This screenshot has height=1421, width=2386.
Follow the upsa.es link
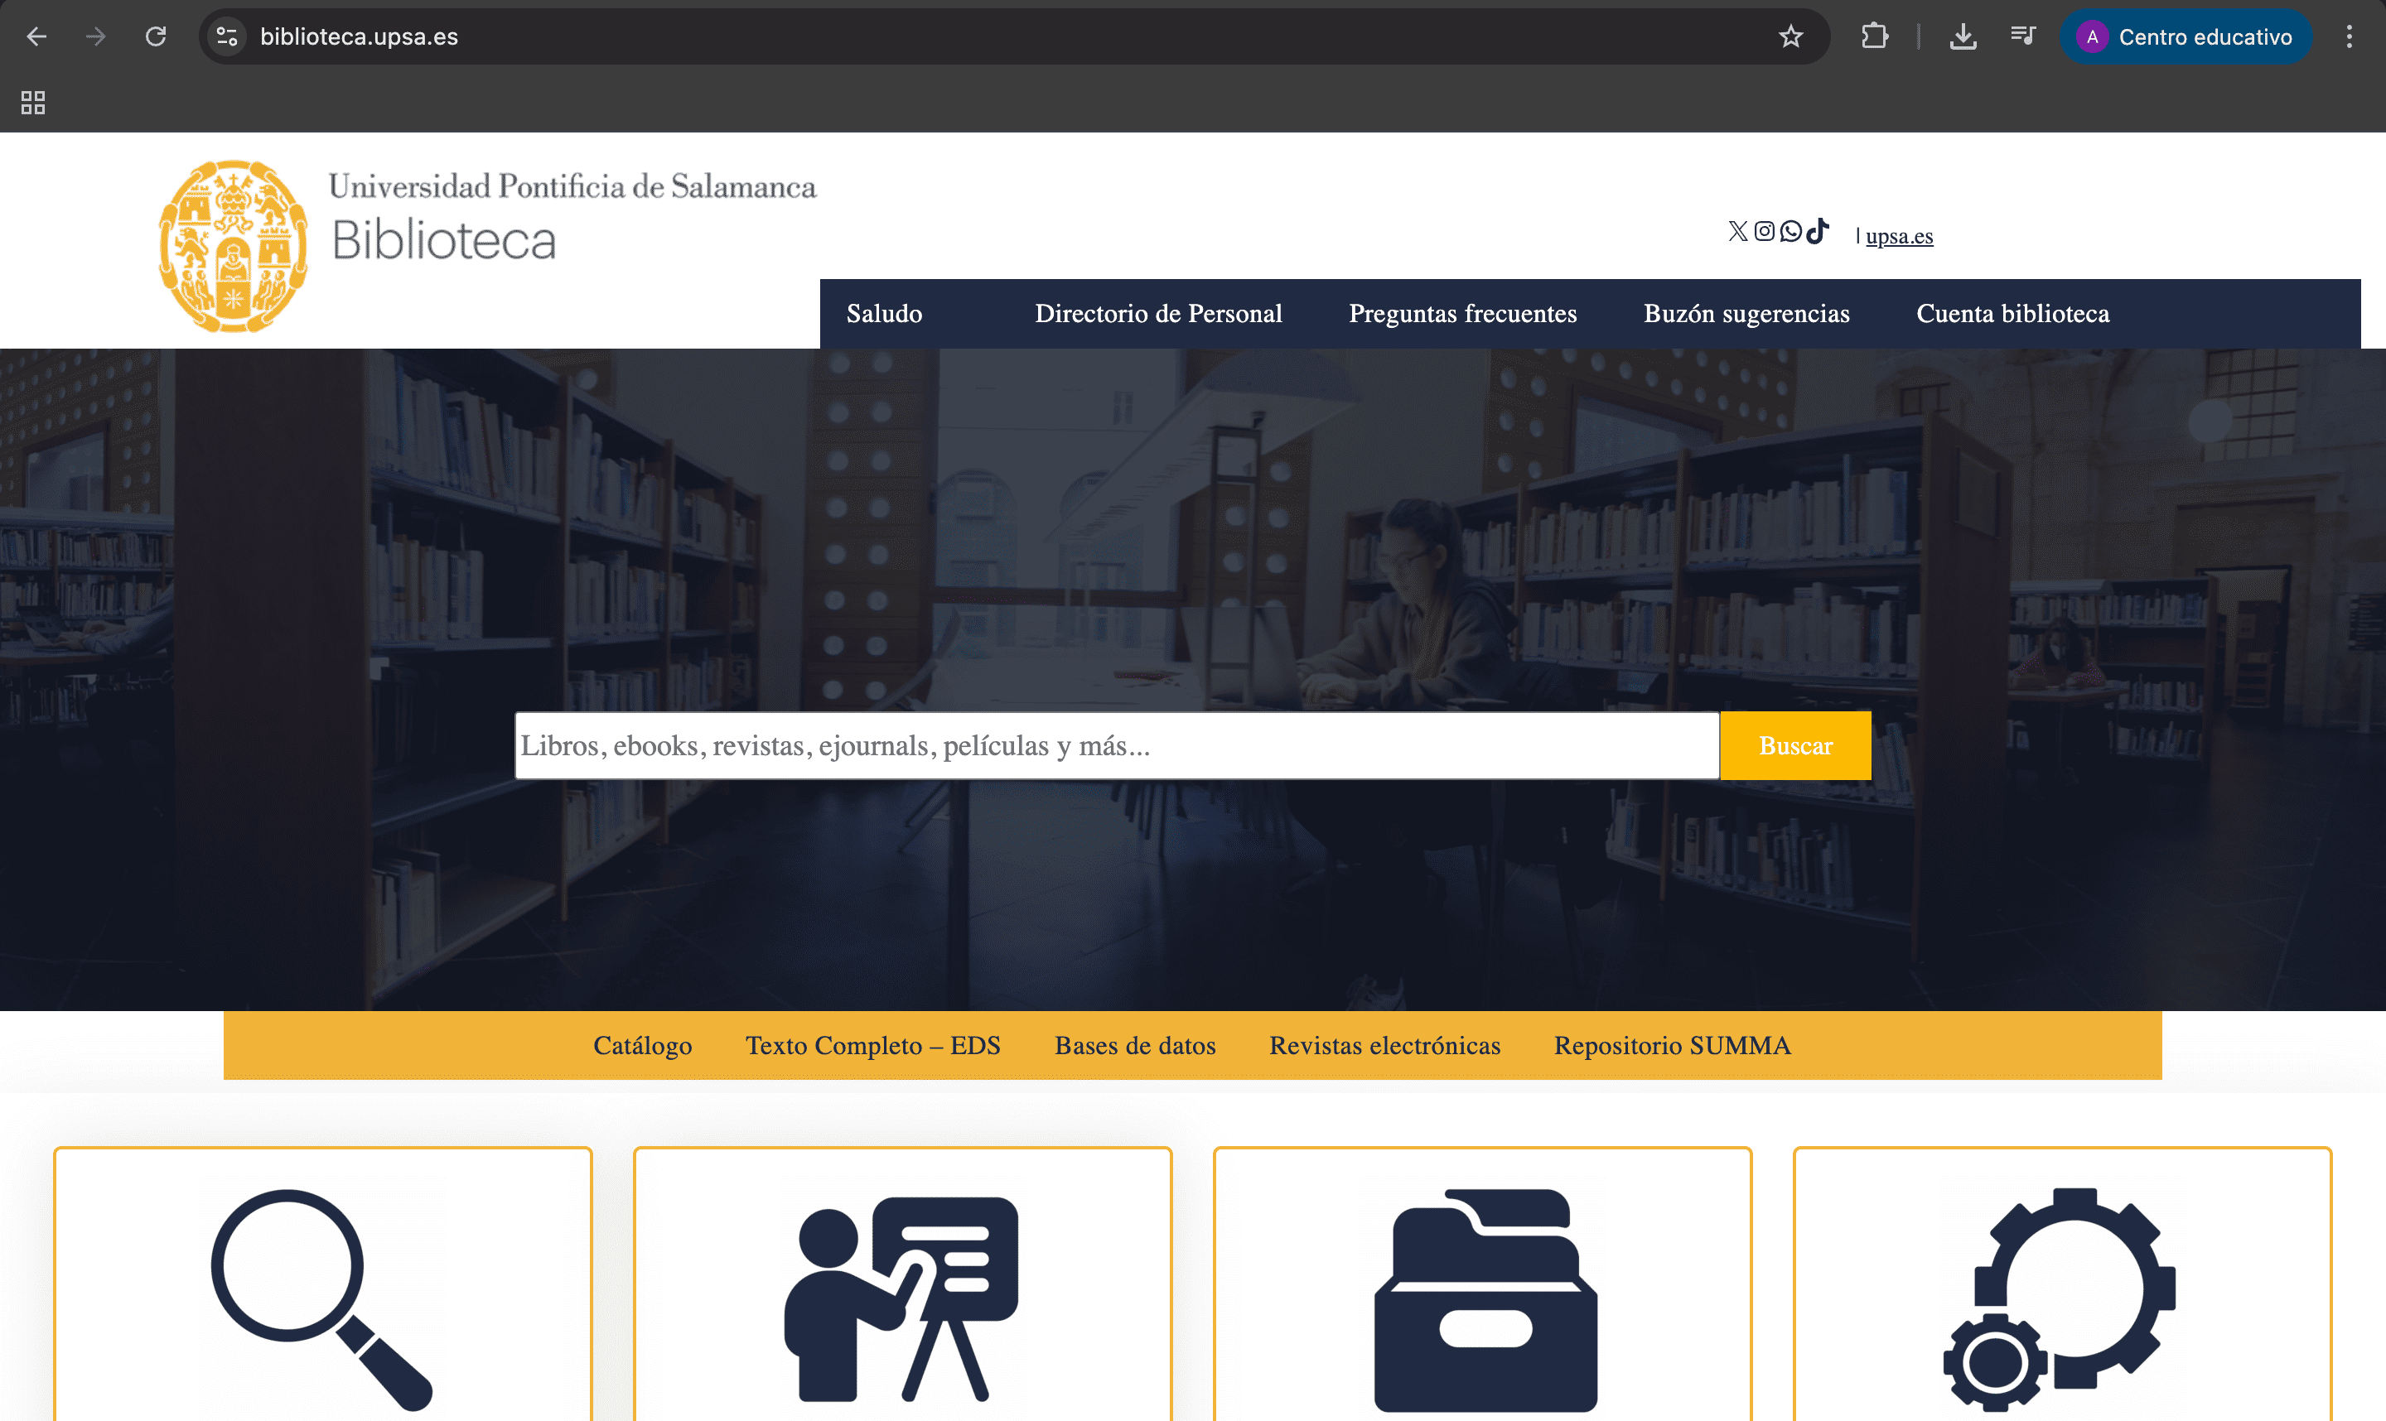tap(1899, 235)
